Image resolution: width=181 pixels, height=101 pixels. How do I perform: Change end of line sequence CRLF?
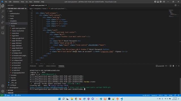point(166,95)
